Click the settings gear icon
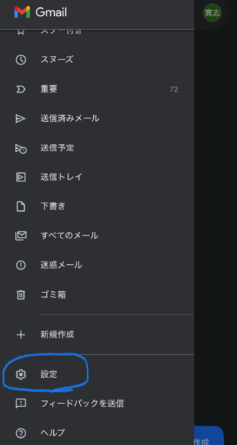This screenshot has width=237, height=445. [21, 374]
